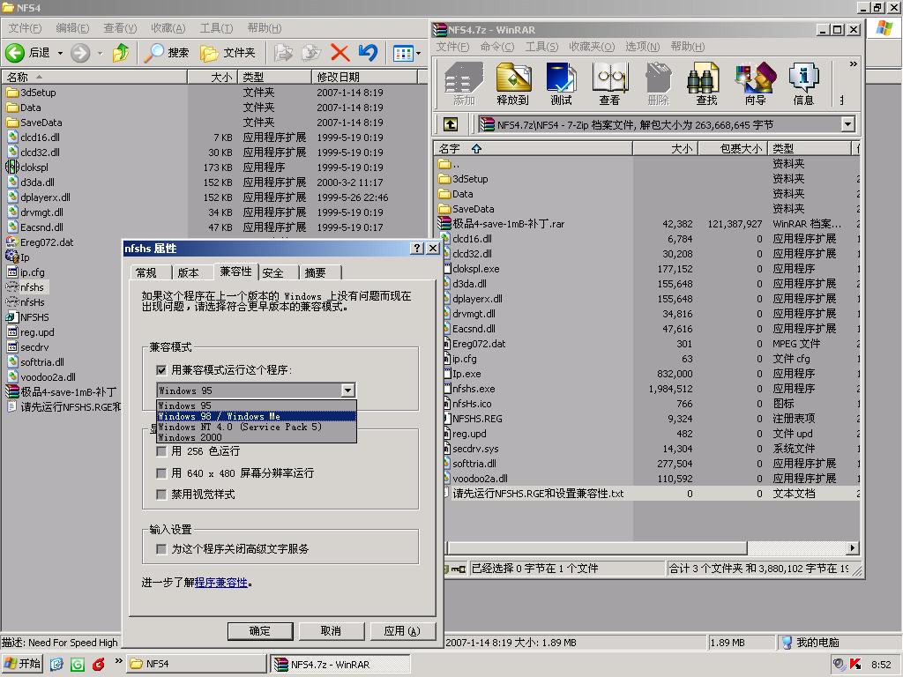Viewport: 903px width, 677px height.
Task: Click the red Delete X in Explorer
Action: point(340,53)
